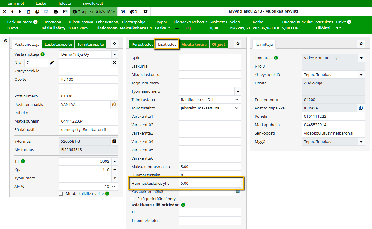Click the print invoice icon
This screenshot has height=229, width=372.
(x=56, y=12)
